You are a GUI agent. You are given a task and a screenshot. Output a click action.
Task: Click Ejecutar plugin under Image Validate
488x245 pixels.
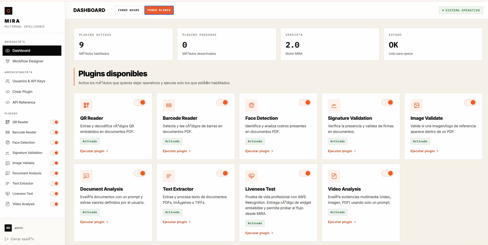[x=424, y=151]
